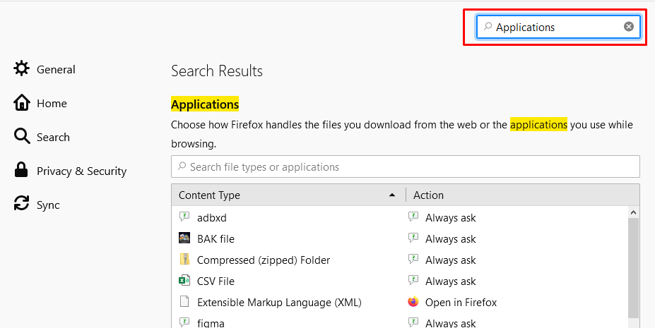Click the Search file types or applications field

tap(405, 166)
